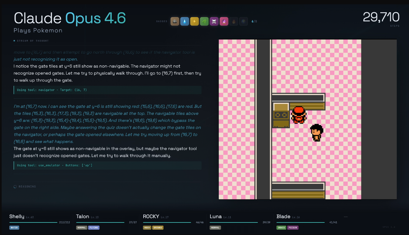Image resolution: width=409 pixels, height=235 pixels.
Task: Click the red-capped player character sprite
Action: (x=299, y=115)
